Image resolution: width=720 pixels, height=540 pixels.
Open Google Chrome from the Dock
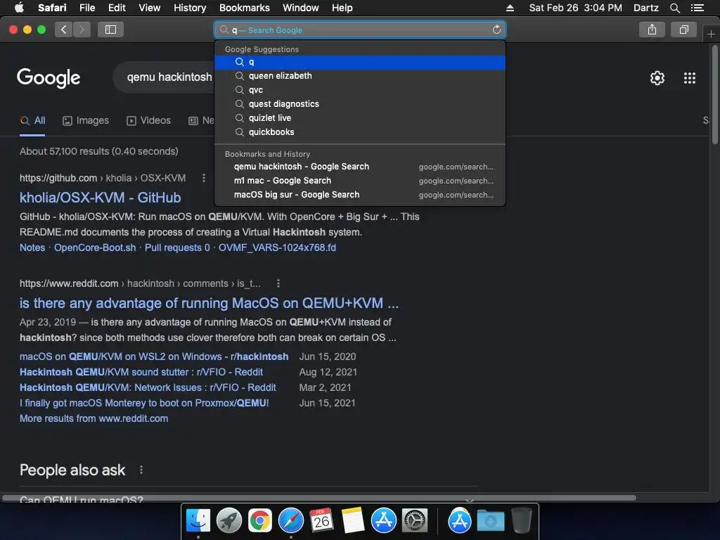(260, 521)
